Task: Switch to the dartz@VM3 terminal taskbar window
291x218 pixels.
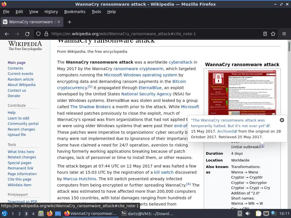Action: coord(147,213)
